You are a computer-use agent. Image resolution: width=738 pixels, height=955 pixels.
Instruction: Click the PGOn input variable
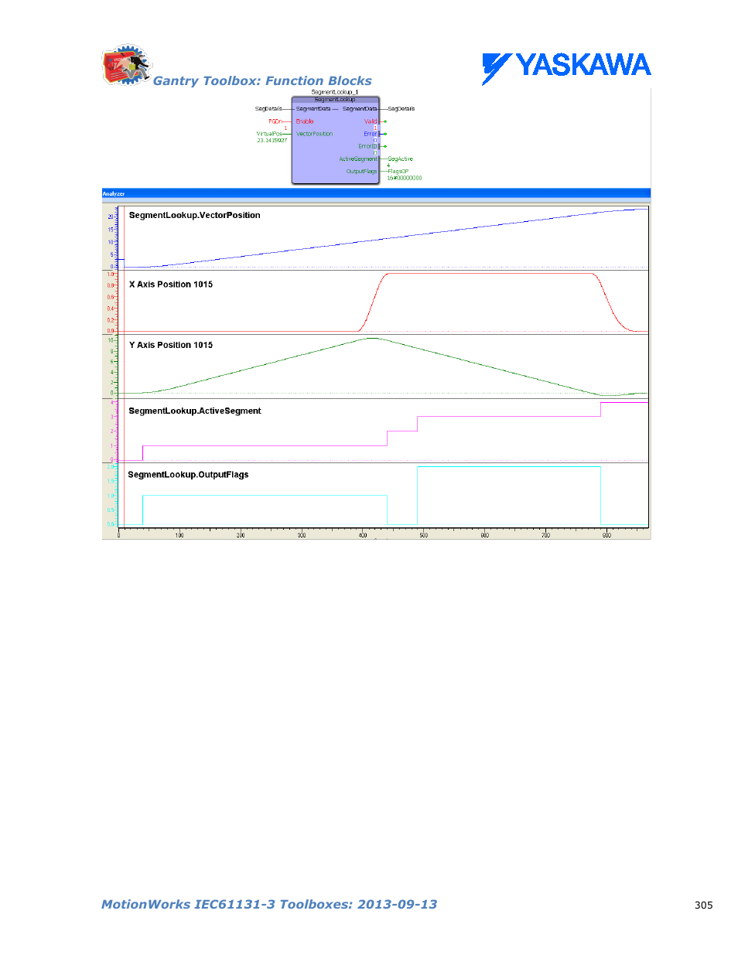pyautogui.click(x=275, y=121)
